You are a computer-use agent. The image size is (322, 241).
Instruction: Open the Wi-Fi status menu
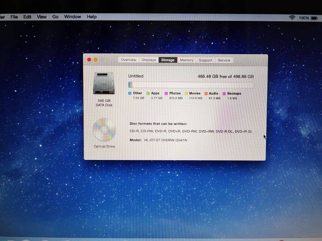[x=292, y=18]
